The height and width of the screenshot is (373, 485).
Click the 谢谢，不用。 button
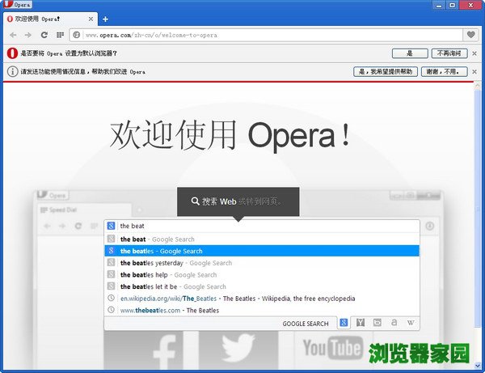point(444,71)
